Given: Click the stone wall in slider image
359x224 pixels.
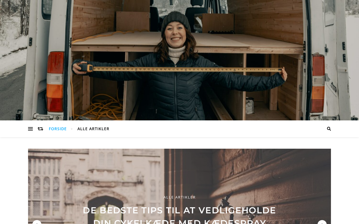Looking at the screenshot, I should click(x=280, y=174).
